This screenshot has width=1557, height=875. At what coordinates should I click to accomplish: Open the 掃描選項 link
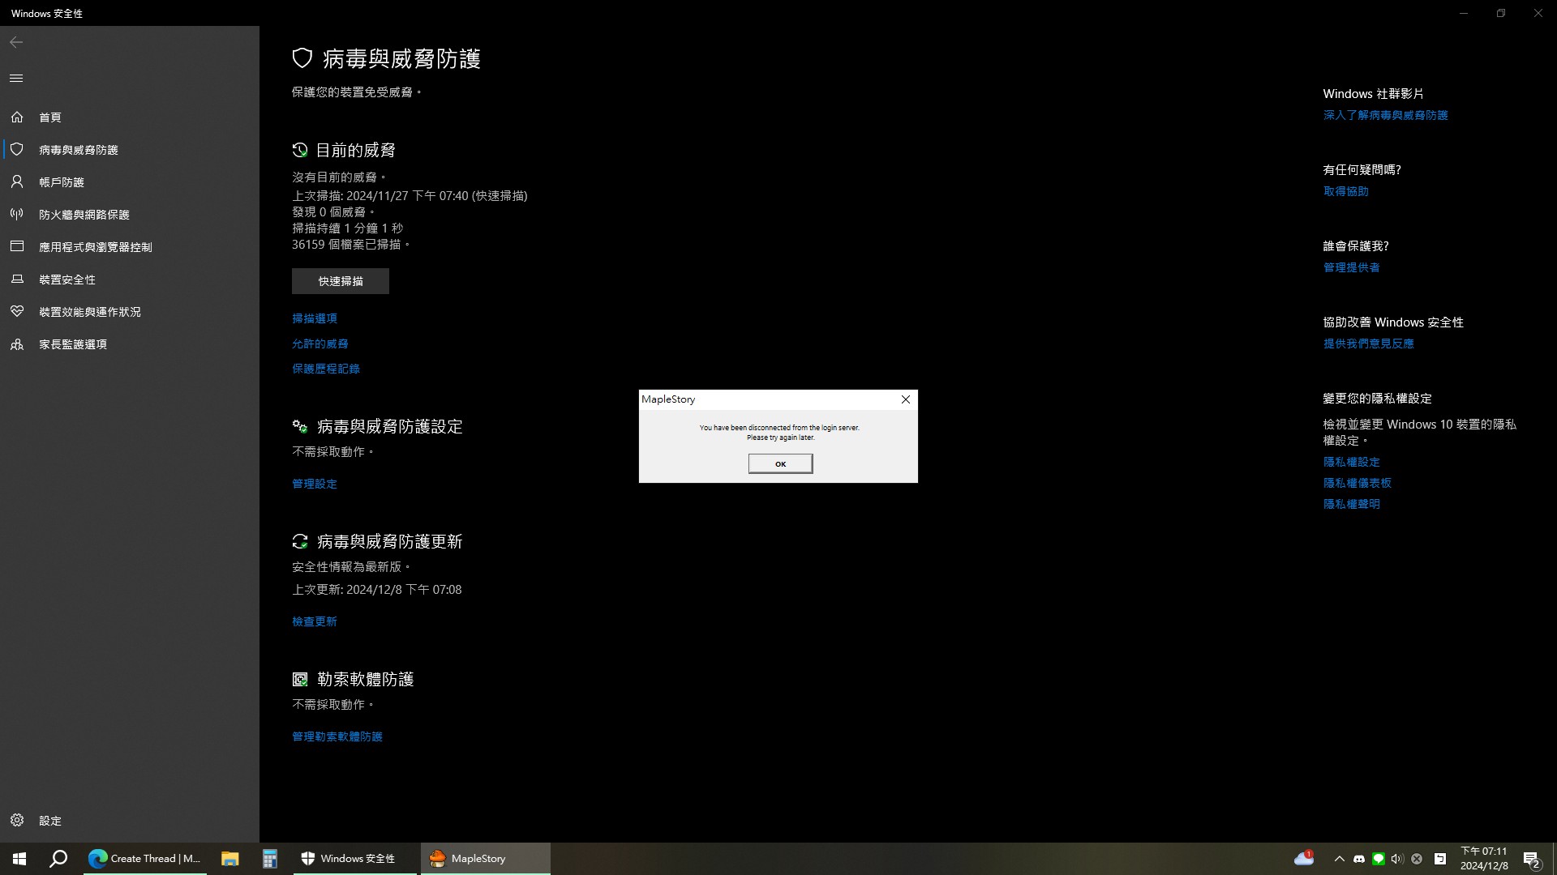[315, 318]
